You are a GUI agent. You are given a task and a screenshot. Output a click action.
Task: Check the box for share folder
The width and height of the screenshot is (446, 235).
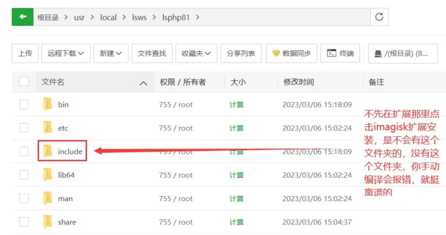[24, 222]
